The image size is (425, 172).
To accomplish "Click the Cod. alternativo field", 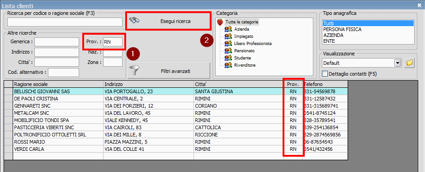I will 63,72.
